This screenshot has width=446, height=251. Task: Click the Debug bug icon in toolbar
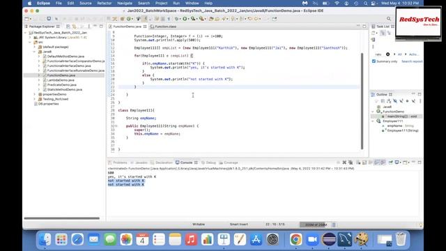[177, 19]
